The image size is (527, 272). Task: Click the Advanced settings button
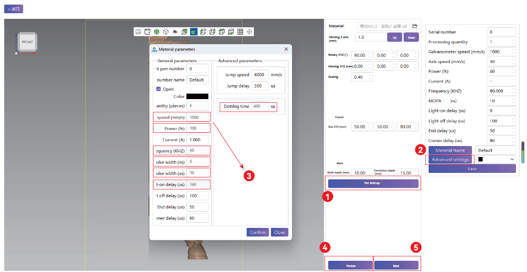450,159
